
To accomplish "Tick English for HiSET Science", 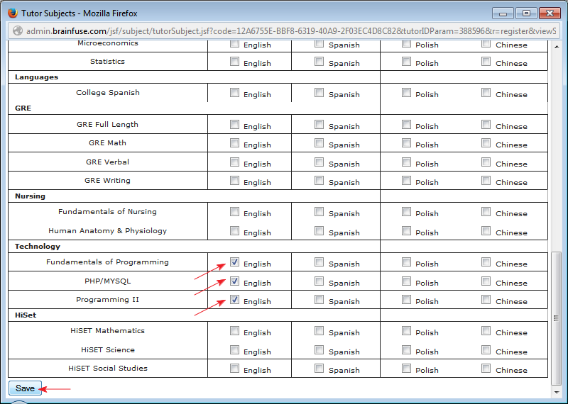I will [x=235, y=349].
